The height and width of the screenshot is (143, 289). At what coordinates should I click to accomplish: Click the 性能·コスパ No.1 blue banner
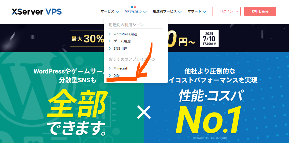tap(216, 98)
